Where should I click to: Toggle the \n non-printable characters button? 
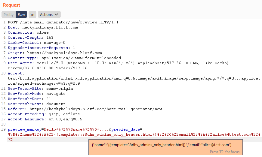pos(32,14)
